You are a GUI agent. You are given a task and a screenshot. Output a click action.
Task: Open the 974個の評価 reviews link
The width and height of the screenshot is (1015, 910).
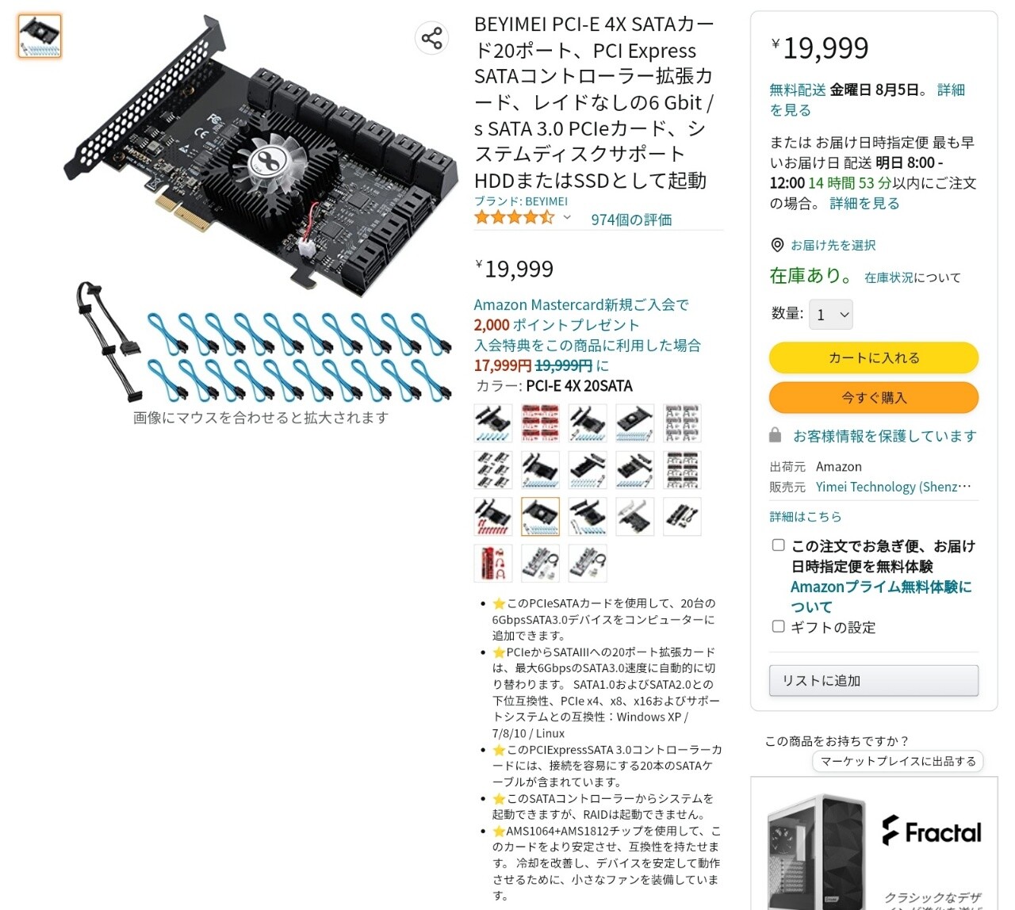coord(631,220)
